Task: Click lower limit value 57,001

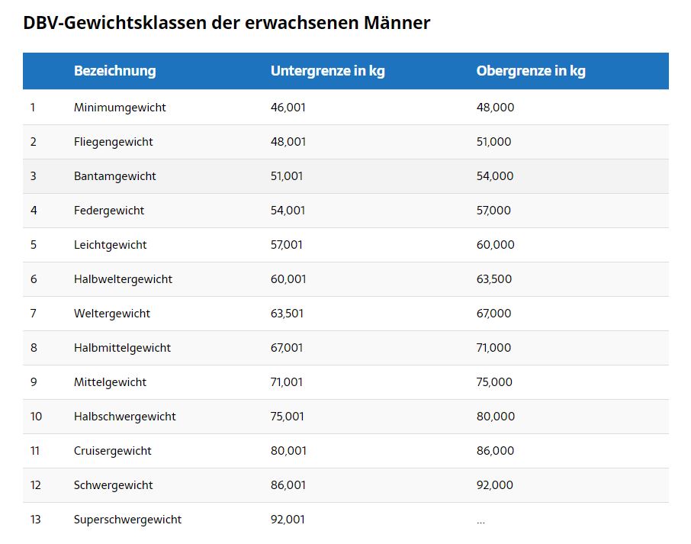Action: coord(287,245)
